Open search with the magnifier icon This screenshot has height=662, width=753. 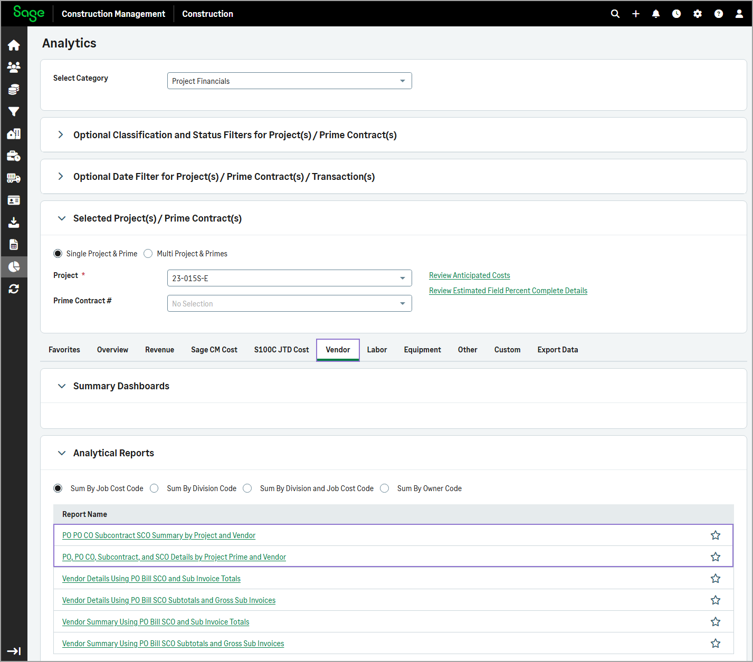click(615, 14)
